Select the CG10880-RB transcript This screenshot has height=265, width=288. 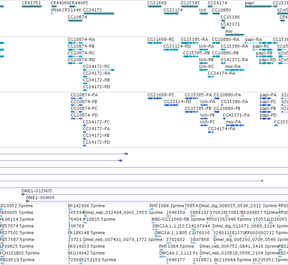[x=216, y=56]
